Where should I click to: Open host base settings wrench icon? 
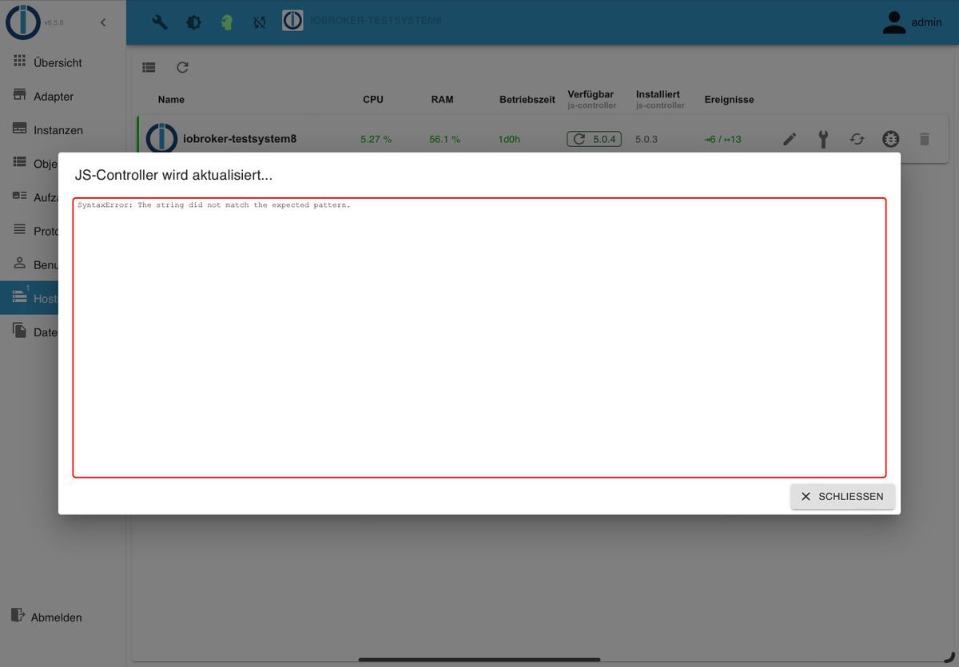pyautogui.click(x=823, y=139)
